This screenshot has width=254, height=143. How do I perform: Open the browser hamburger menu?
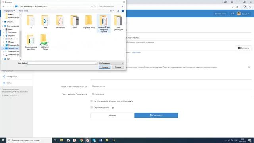point(232,2)
